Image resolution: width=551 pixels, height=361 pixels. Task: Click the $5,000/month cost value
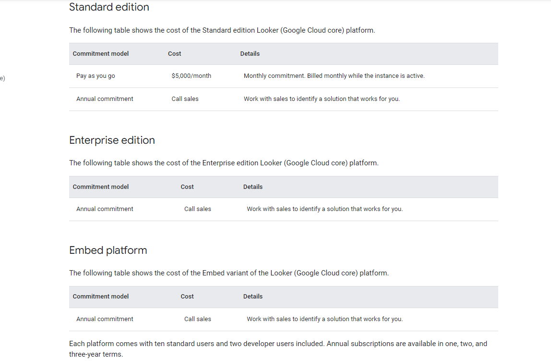point(191,75)
